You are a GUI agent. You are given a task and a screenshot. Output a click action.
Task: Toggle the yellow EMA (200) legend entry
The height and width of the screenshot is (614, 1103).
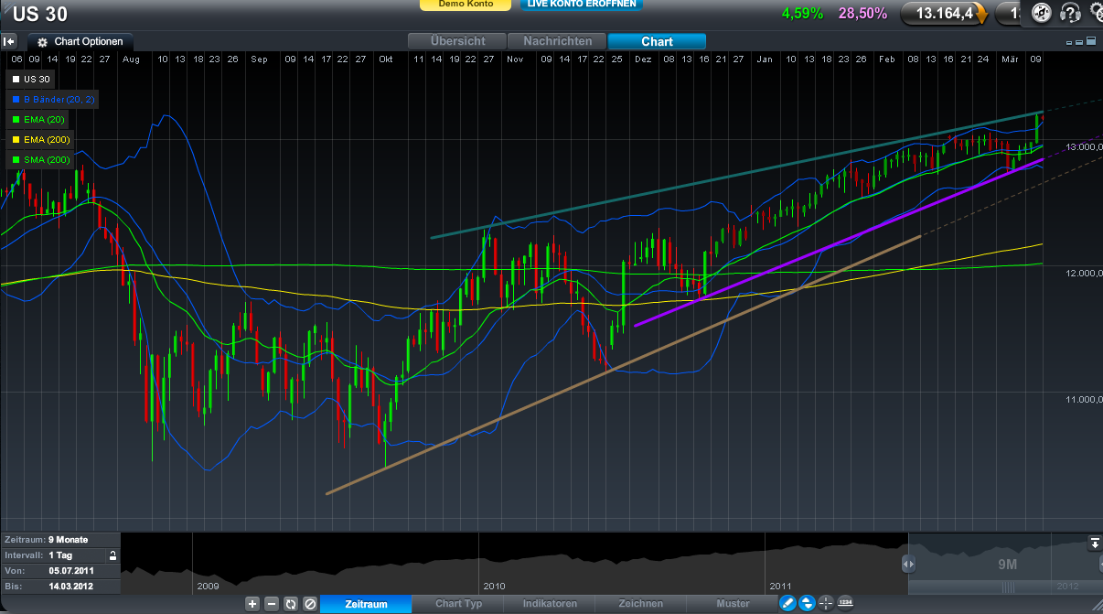point(39,140)
